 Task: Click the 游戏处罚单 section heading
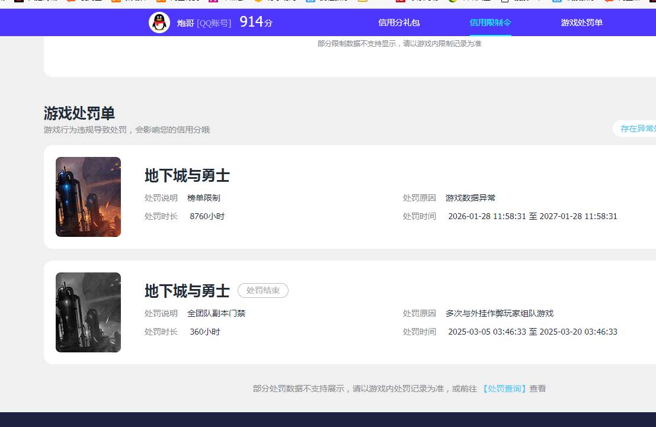tap(78, 113)
